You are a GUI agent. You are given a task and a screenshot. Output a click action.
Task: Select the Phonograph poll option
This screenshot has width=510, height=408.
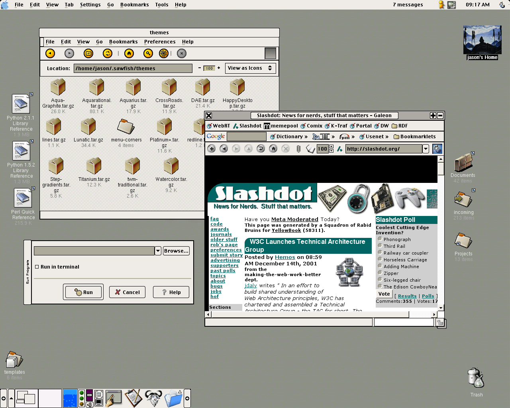pyautogui.click(x=380, y=239)
